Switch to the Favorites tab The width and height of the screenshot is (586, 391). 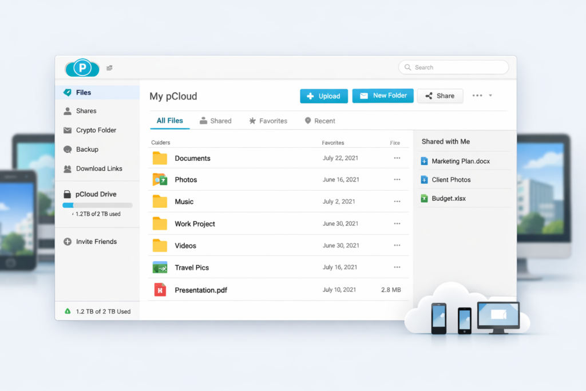[268, 121]
